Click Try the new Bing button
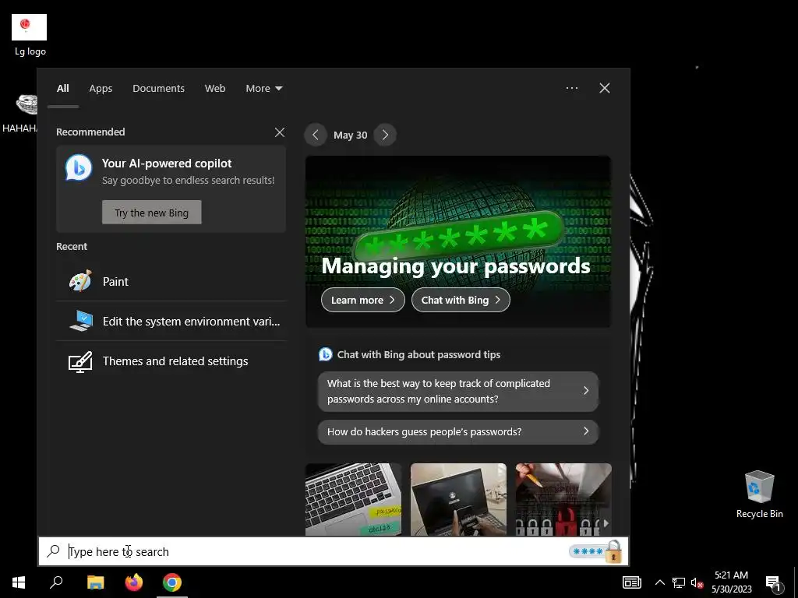 click(x=152, y=213)
